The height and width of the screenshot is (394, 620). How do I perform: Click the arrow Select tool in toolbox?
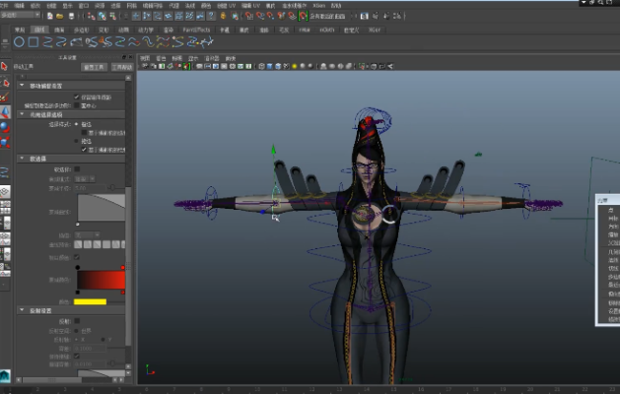coord(4,66)
